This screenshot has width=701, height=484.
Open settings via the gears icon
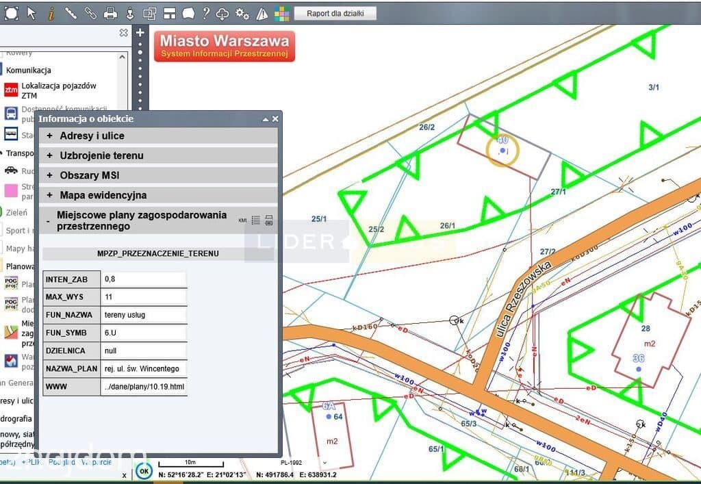[242, 14]
